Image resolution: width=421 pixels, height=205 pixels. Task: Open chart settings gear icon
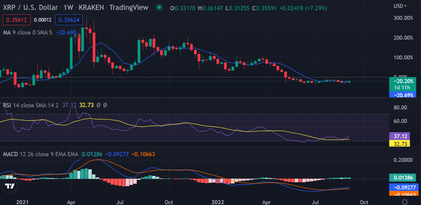405,202
